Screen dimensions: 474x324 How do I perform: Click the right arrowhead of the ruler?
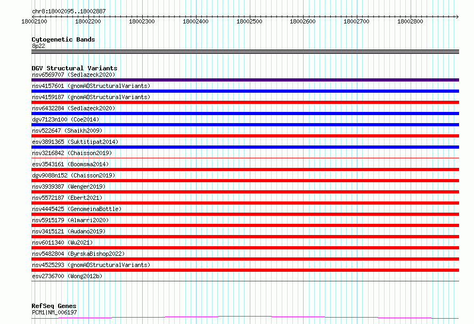coord(457,17)
